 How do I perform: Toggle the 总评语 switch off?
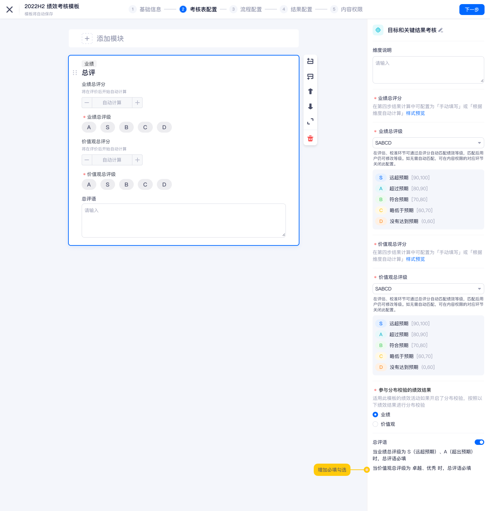(479, 442)
